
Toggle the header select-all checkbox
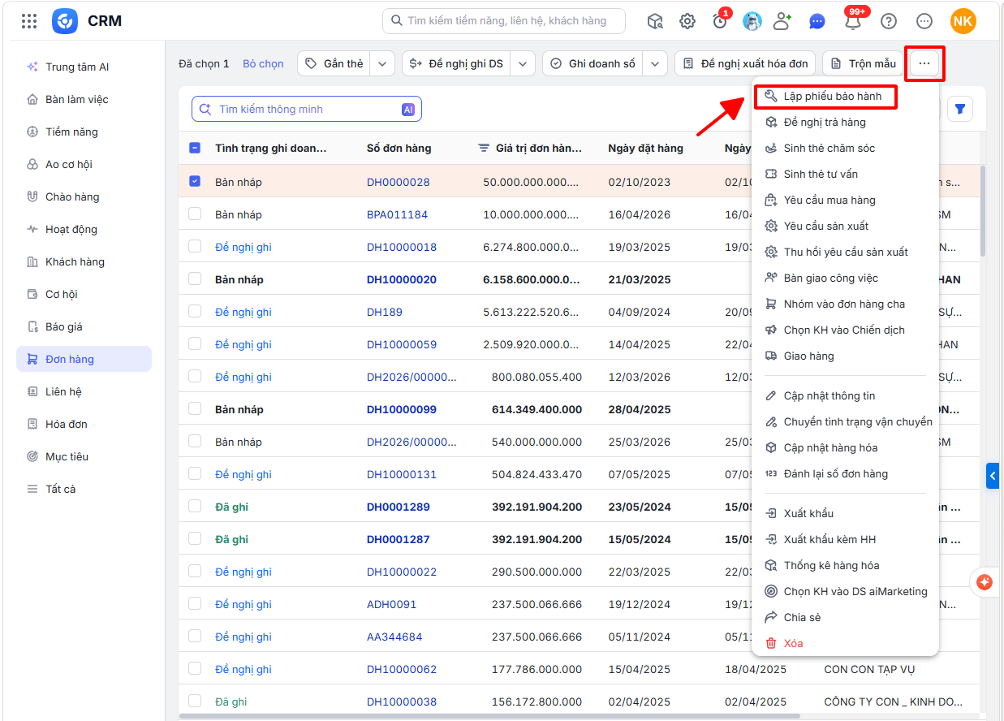pos(195,148)
